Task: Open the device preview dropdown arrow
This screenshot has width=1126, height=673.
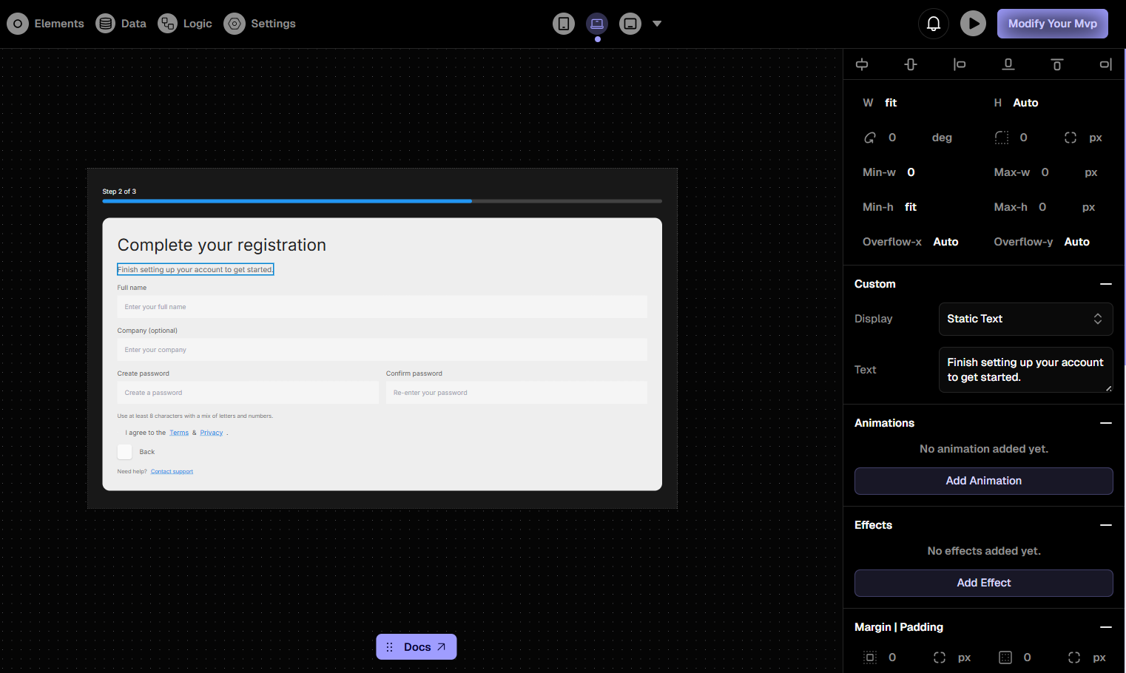Action: click(x=657, y=24)
